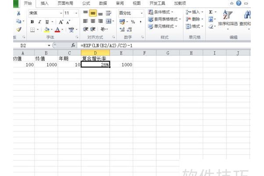Select the column D header
The height and width of the screenshot is (176, 264).
[x=95, y=53]
